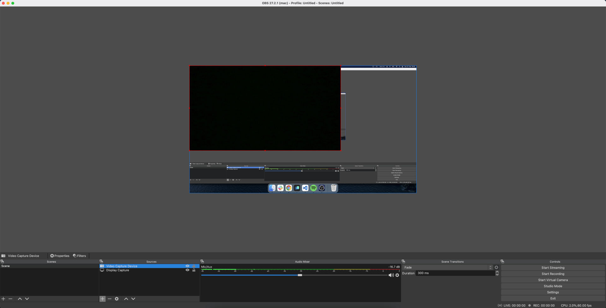
Task: Click the -16.7 dB level readout
Action: click(x=394, y=267)
